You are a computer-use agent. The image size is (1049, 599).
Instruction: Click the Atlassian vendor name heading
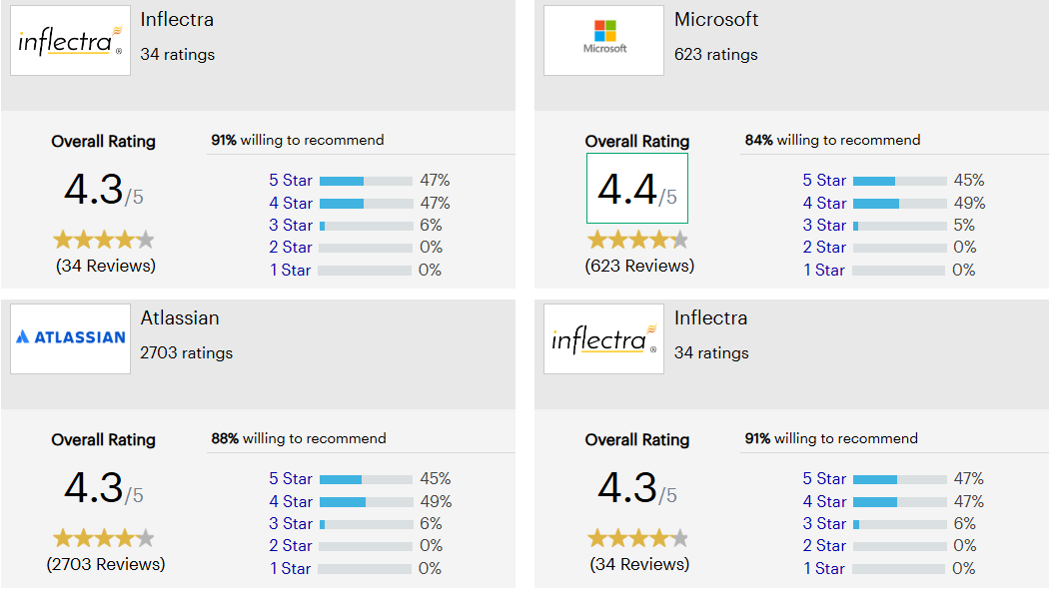point(180,318)
